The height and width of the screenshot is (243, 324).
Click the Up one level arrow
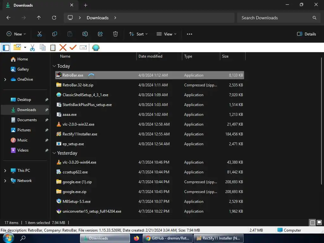click(x=39, y=18)
